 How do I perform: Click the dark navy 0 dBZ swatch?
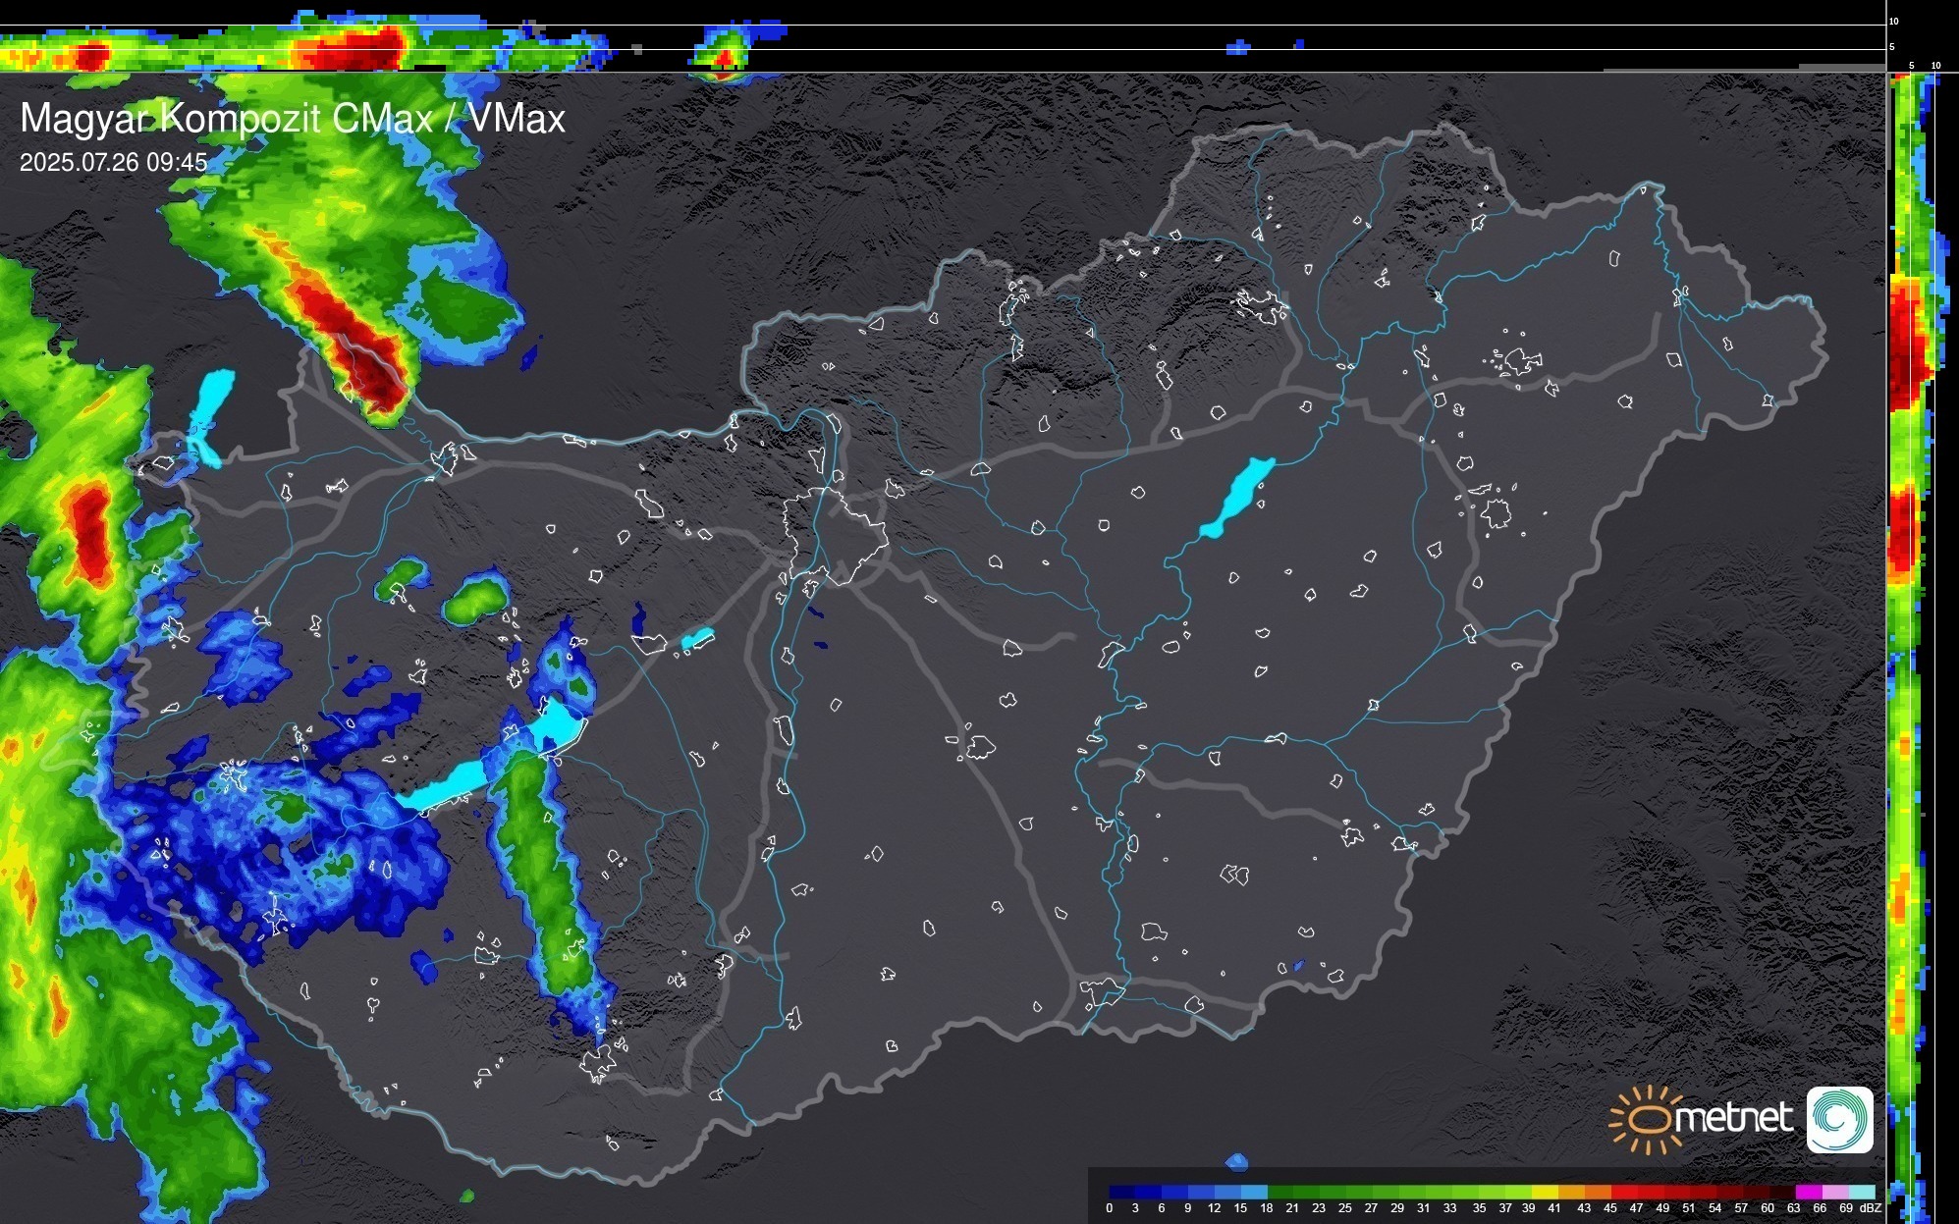pos(1121,1192)
